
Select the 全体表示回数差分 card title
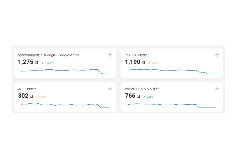(x=49, y=55)
